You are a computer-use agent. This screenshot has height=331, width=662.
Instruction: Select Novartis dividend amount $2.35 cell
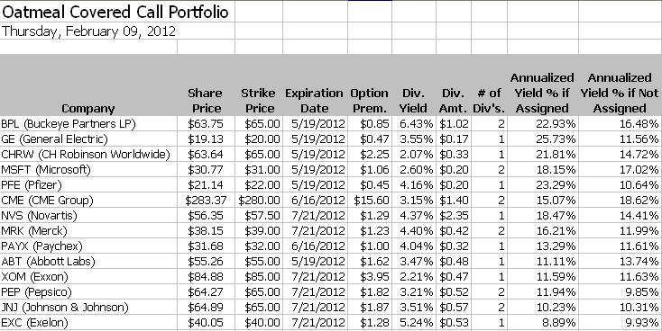coord(454,216)
